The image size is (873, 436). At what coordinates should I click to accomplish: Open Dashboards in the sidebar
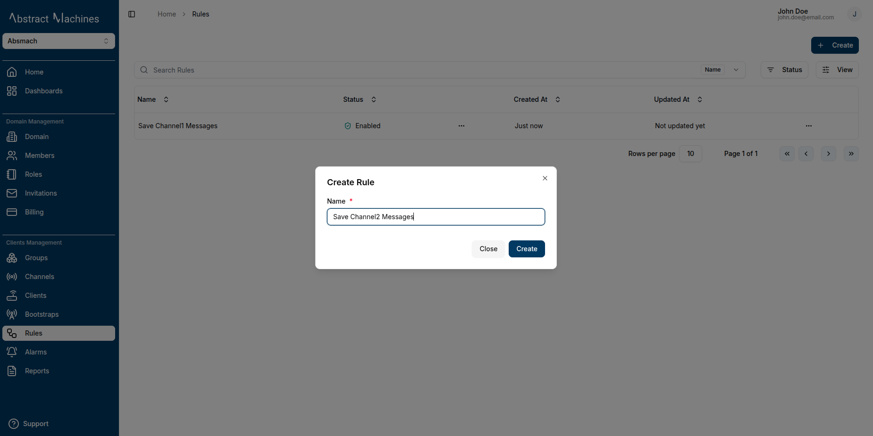59,91
